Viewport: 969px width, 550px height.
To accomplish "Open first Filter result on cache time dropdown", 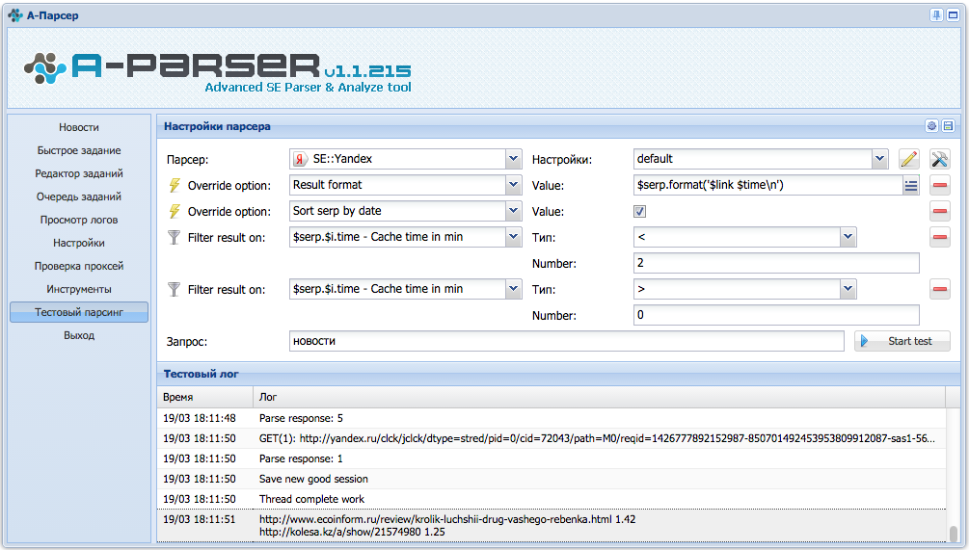I will pos(513,236).
